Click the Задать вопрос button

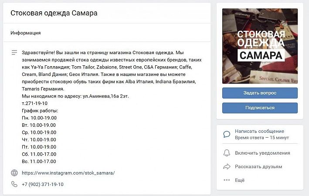[x=260, y=93]
